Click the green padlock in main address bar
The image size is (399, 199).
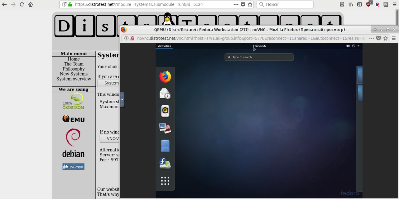70,4
